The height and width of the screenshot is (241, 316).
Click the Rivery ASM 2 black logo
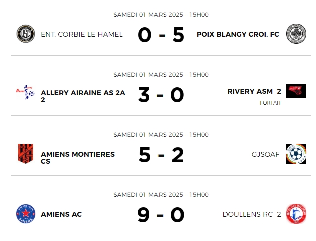click(296, 91)
